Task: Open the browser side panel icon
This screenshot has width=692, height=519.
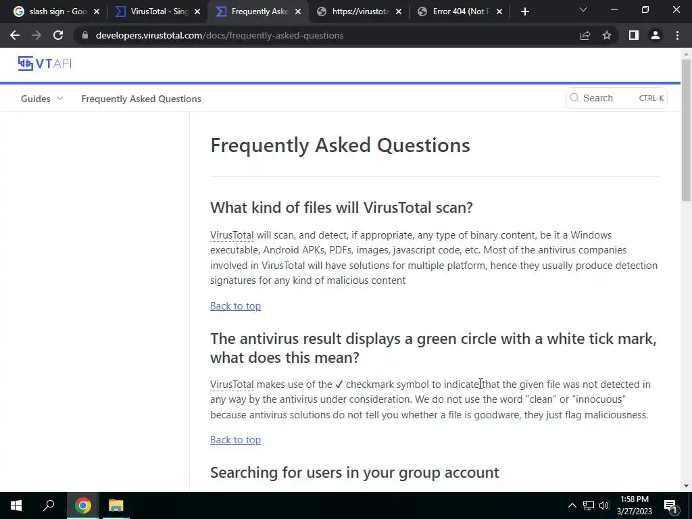Action: pos(634,35)
